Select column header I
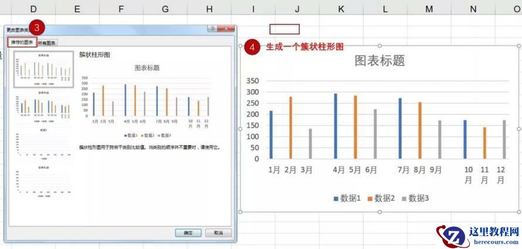Image resolution: width=522 pixels, height=249 pixels. 253,9
